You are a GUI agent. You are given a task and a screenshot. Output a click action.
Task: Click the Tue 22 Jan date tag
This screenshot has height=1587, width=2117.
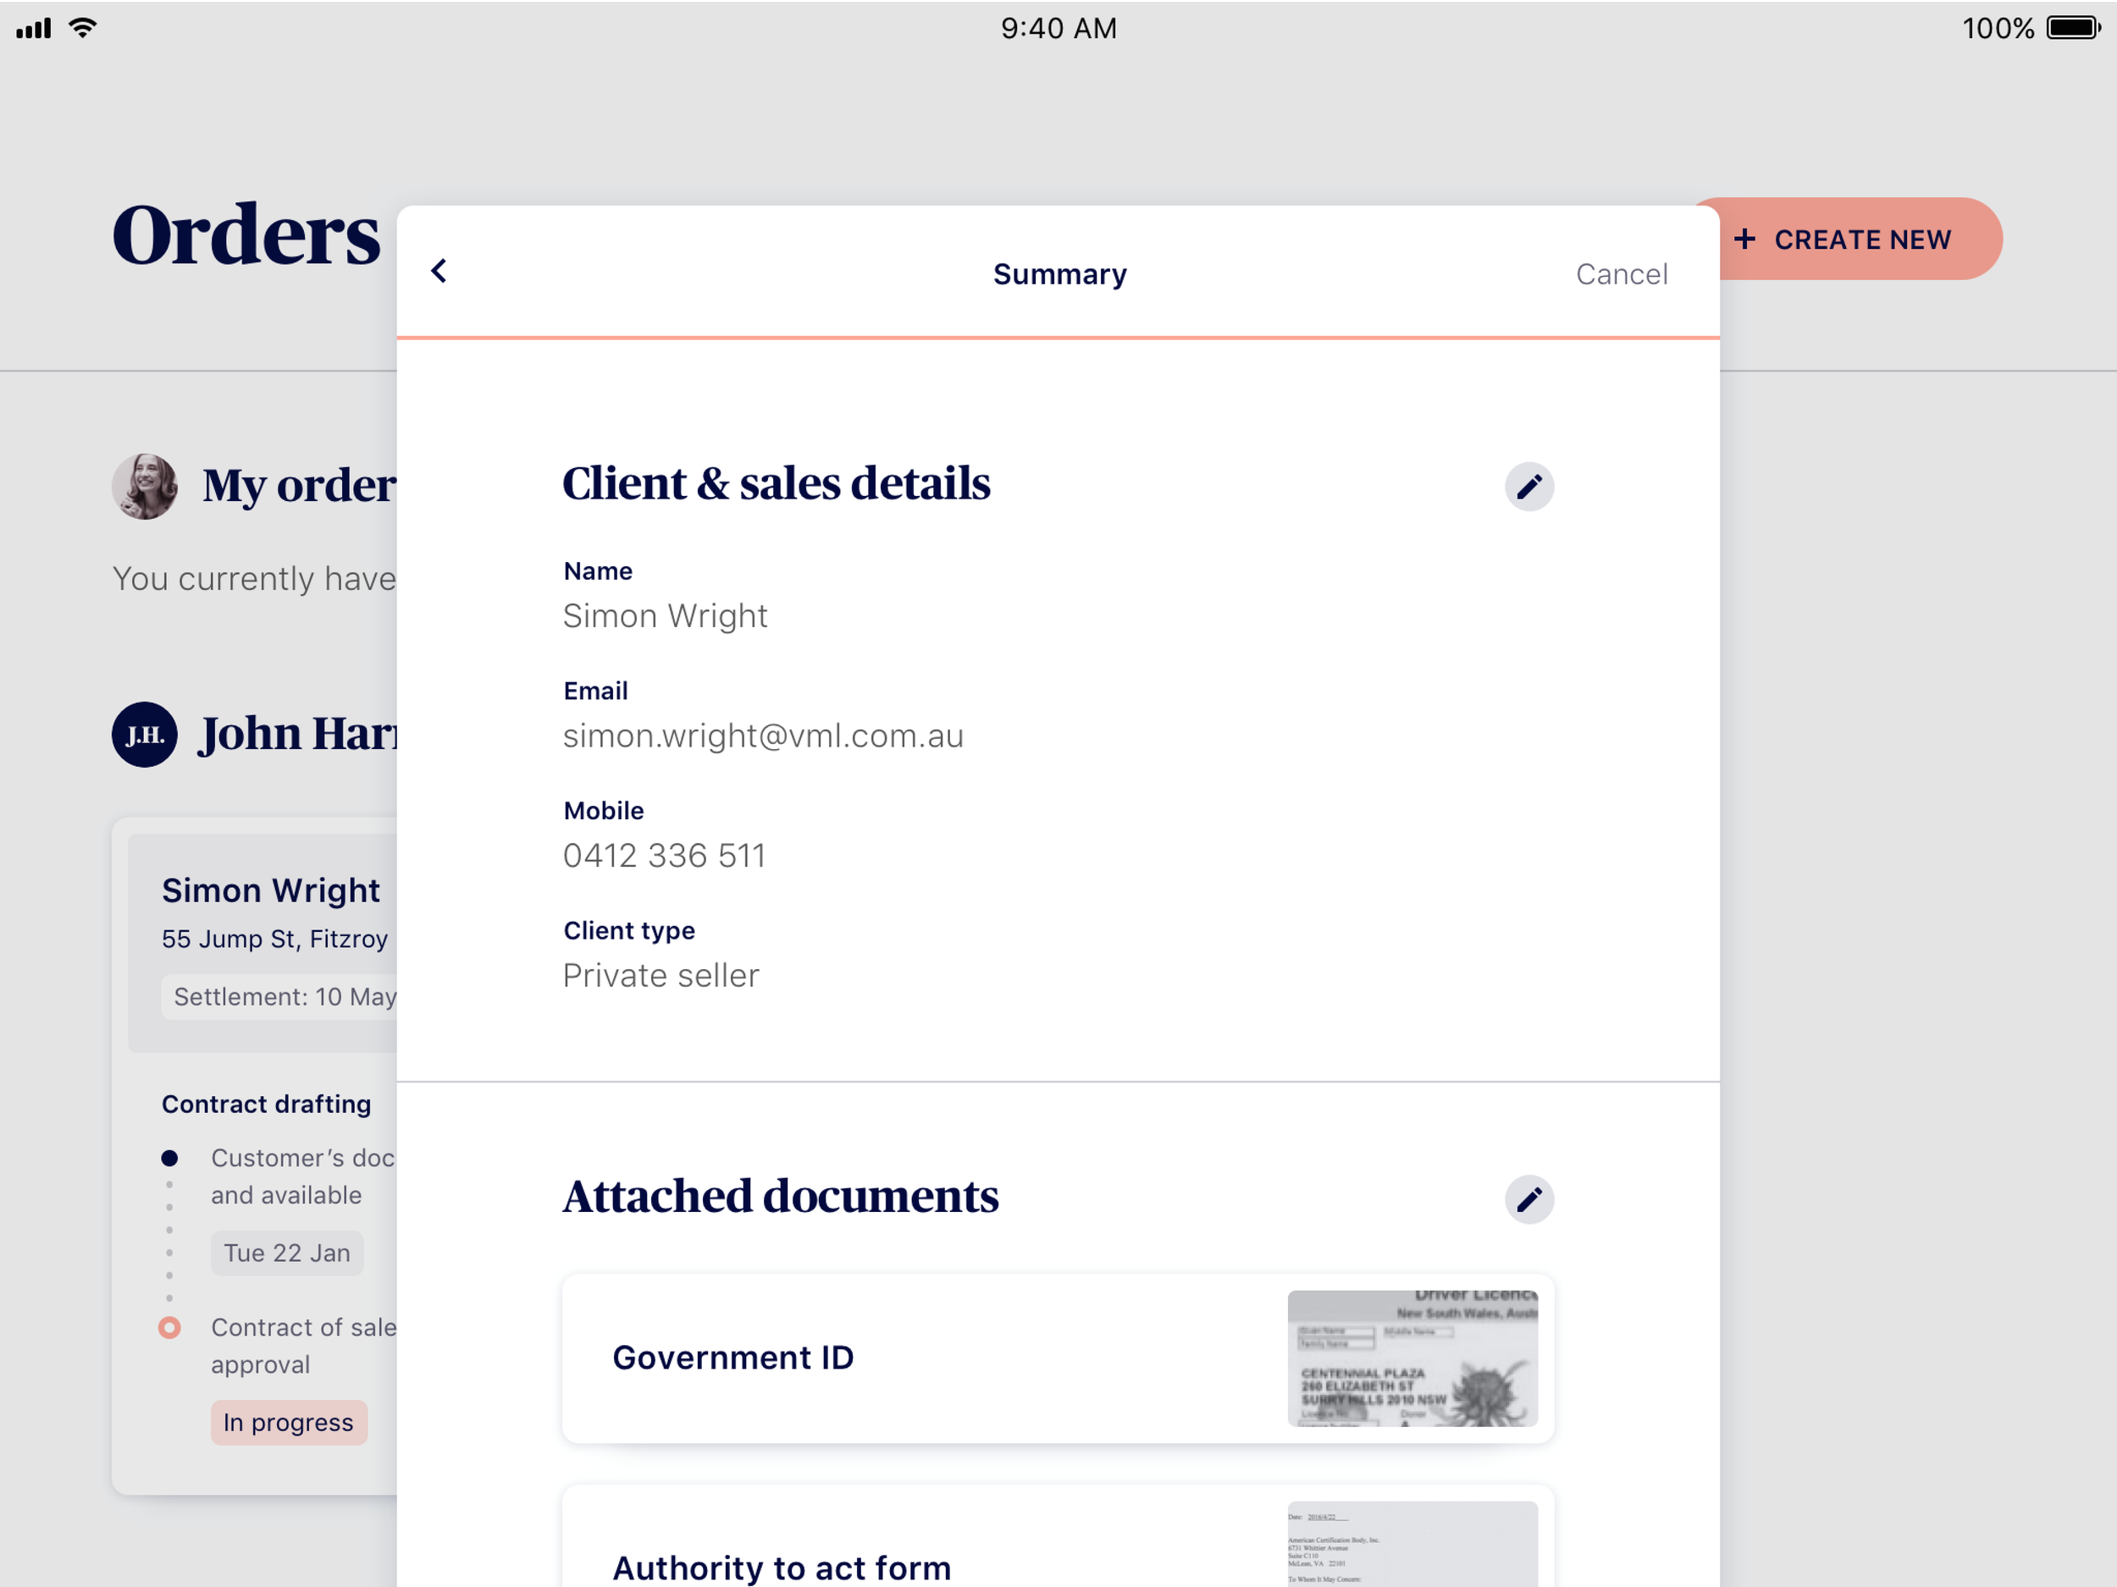[x=287, y=1254]
